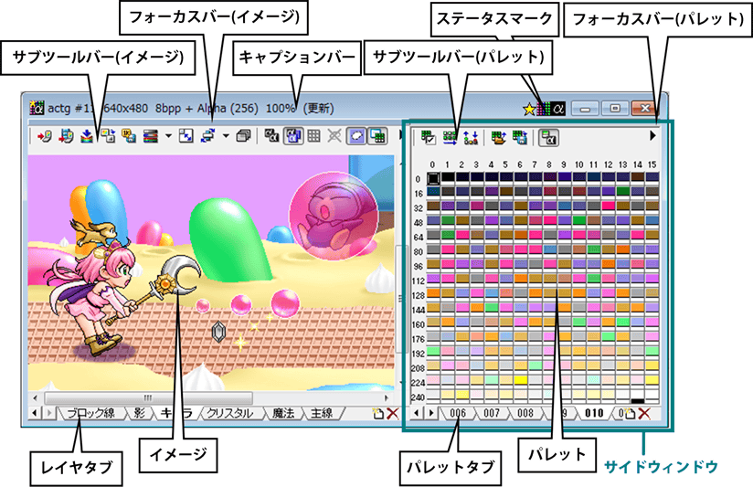Select the hot pink swatch in row 32
This screenshot has height=487, width=753.
(609, 206)
